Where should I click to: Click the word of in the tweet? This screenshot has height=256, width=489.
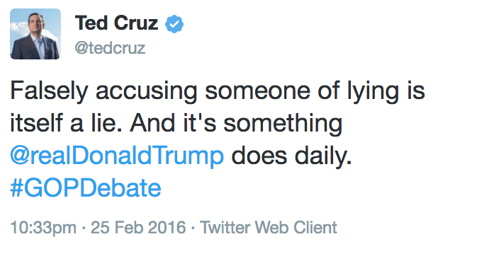click(328, 91)
